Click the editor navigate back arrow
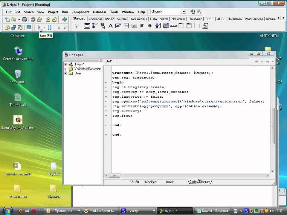The image size is (287, 215). tap(257, 62)
